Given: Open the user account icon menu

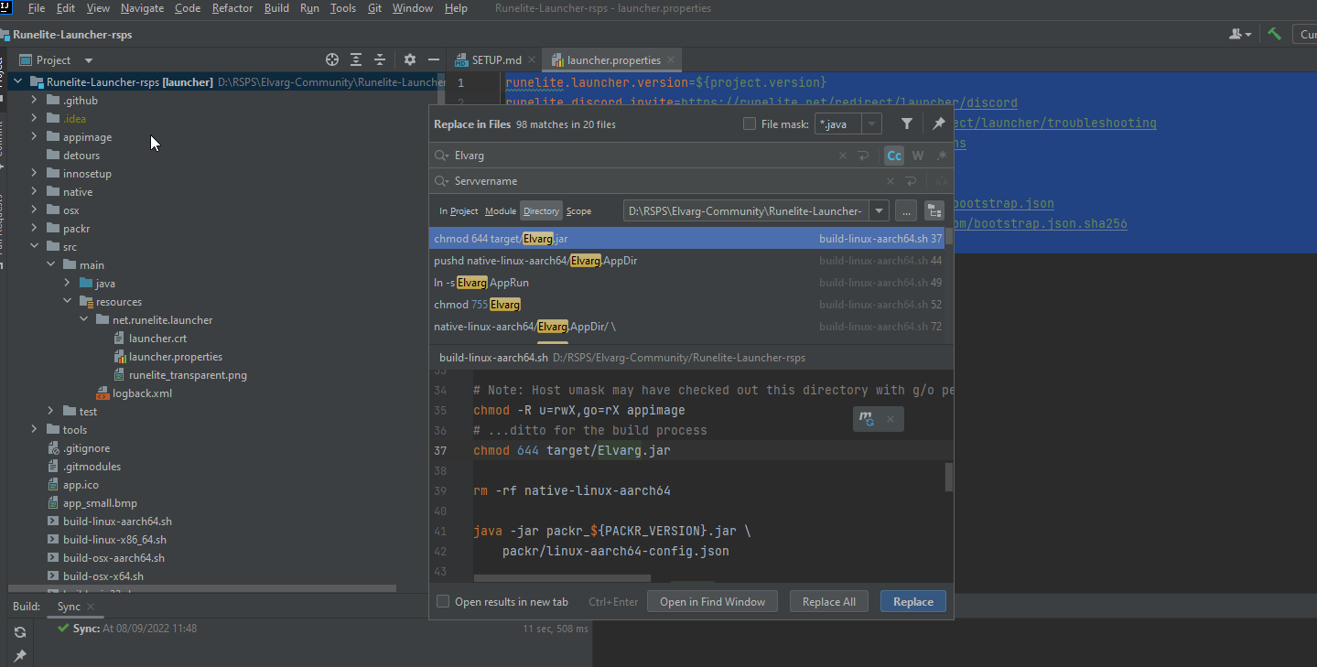Looking at the screenshot, I should click(1241, 34).
